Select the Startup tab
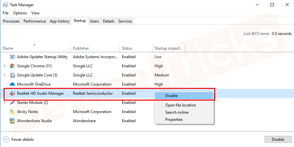This screenshot has height=147, width=294. coord(80,21)
